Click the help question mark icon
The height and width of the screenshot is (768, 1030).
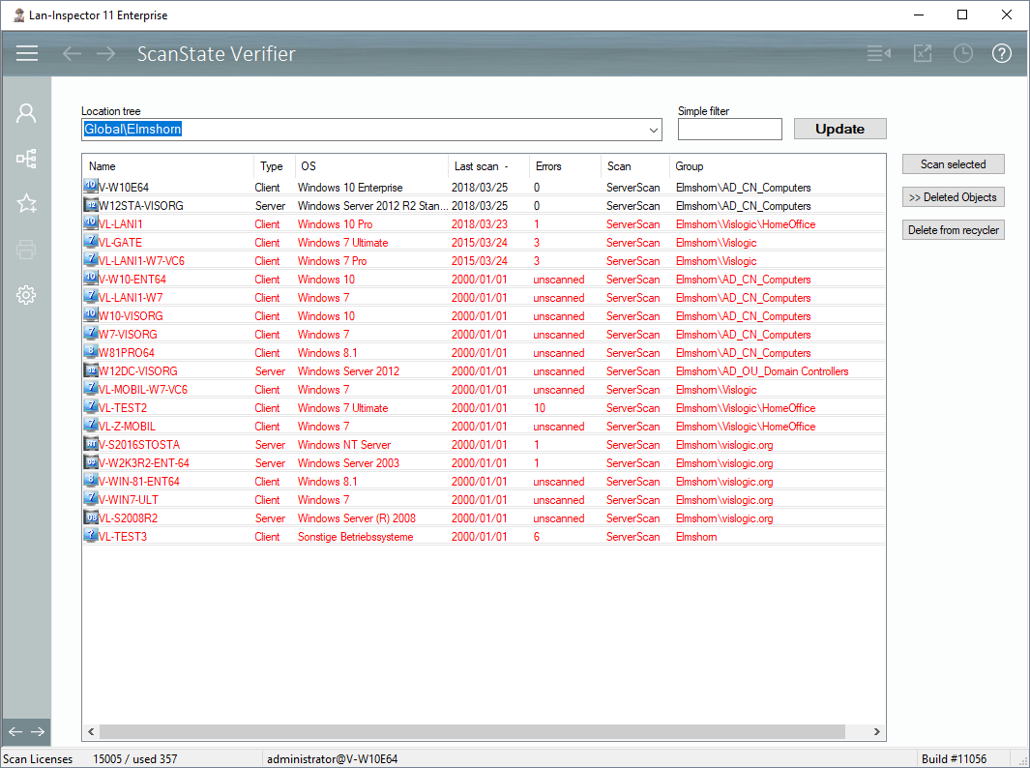[x=1002, y=53]
